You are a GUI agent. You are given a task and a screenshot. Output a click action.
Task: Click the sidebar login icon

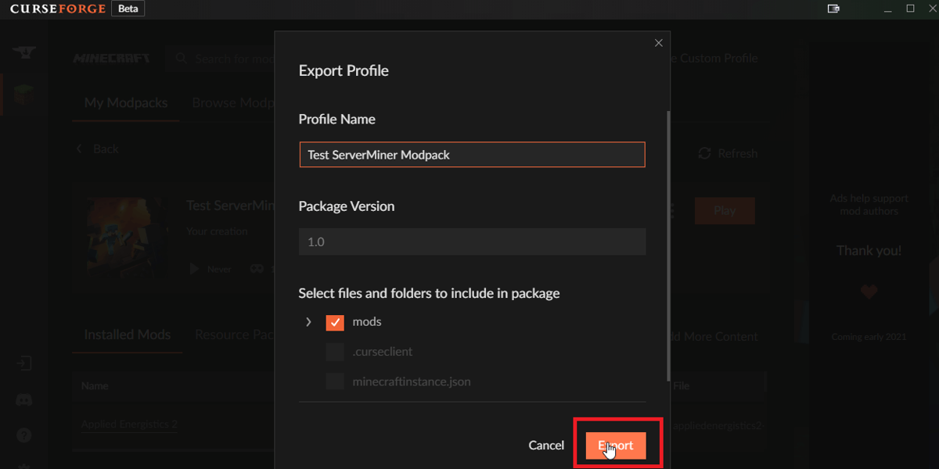23,363
